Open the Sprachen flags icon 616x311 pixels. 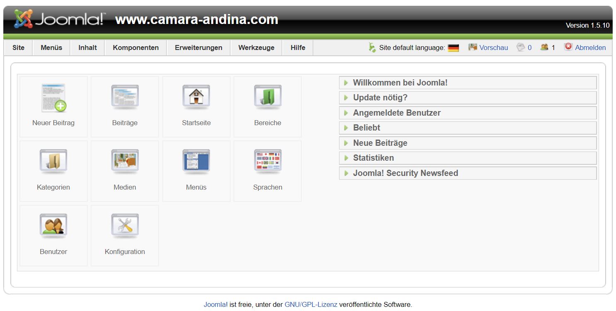pyautogui.click(x=267, y=162)
